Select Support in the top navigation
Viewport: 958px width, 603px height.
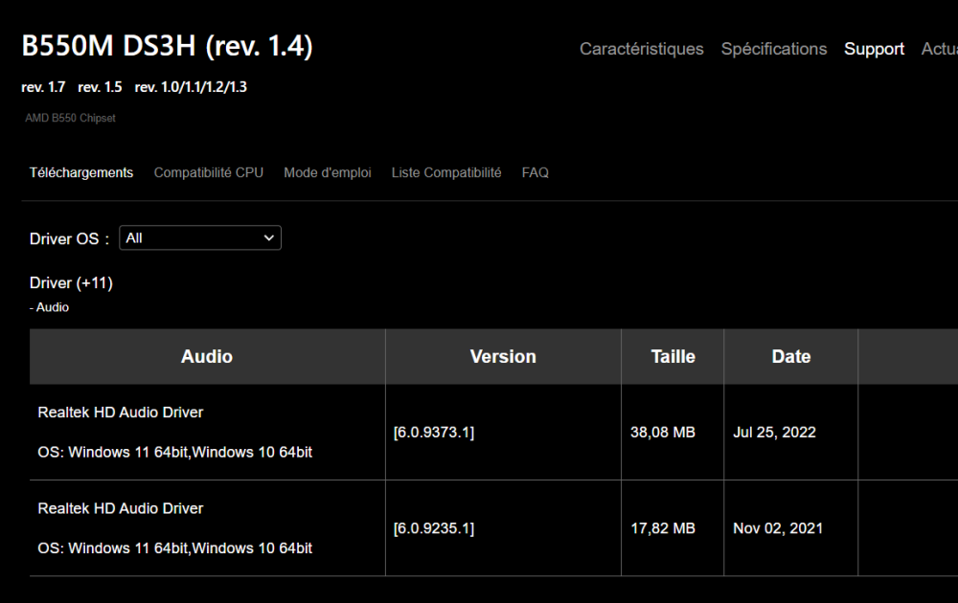(x=874, y=49)
